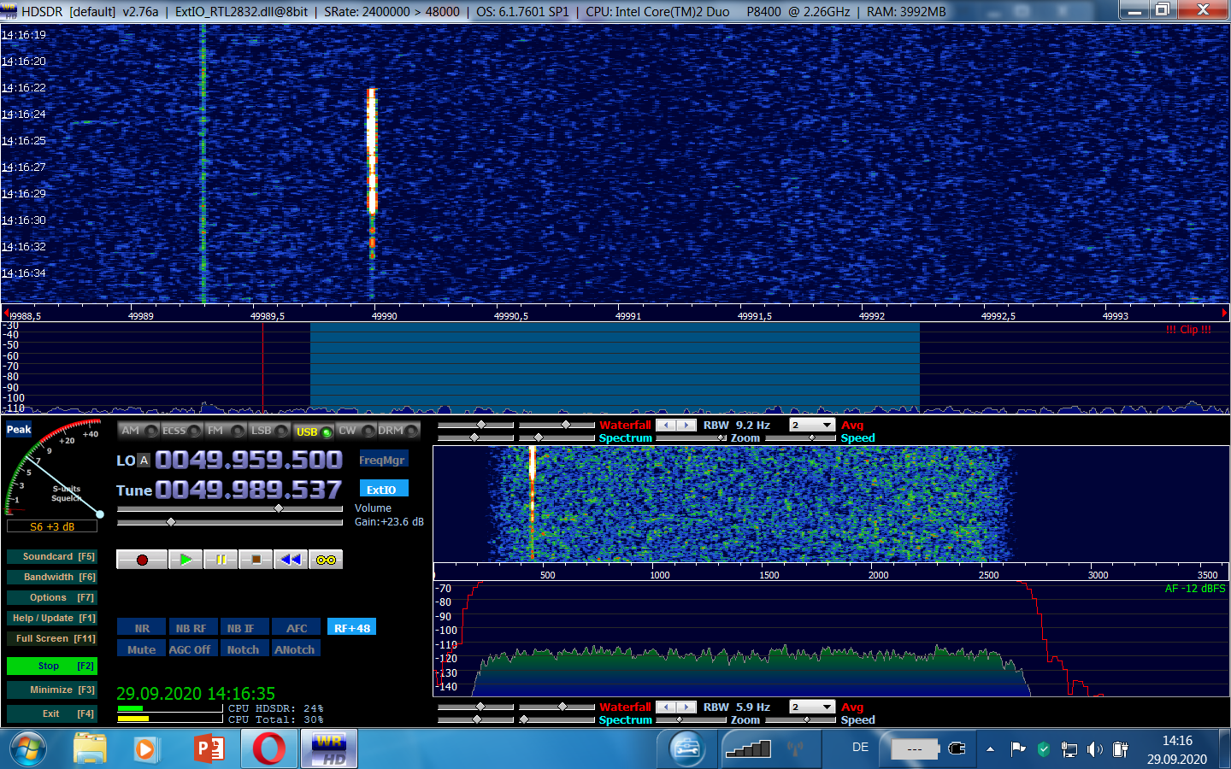Image resolution: width=1231 pixels, height=769 pixels.
Task: Open the lower AF Avg dropdown
Action: pyautogui.click(x=812, y=707)
